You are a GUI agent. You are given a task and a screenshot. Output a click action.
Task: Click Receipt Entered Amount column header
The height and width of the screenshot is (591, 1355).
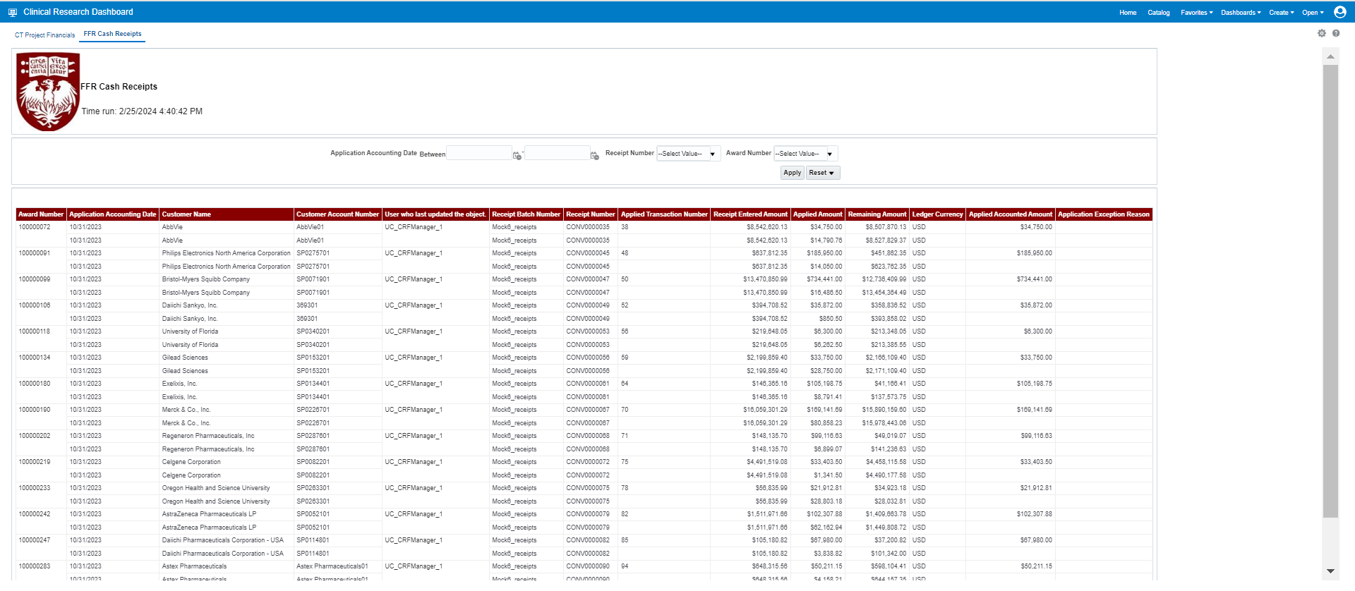750,214
